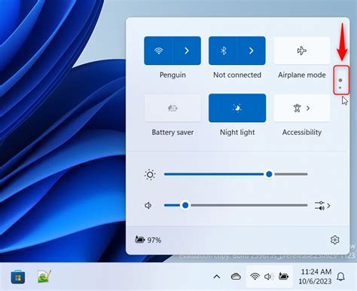Expand the Bluetooth devices chevron
Viewport: 357px width, 291px height.
tap(252, 51)
